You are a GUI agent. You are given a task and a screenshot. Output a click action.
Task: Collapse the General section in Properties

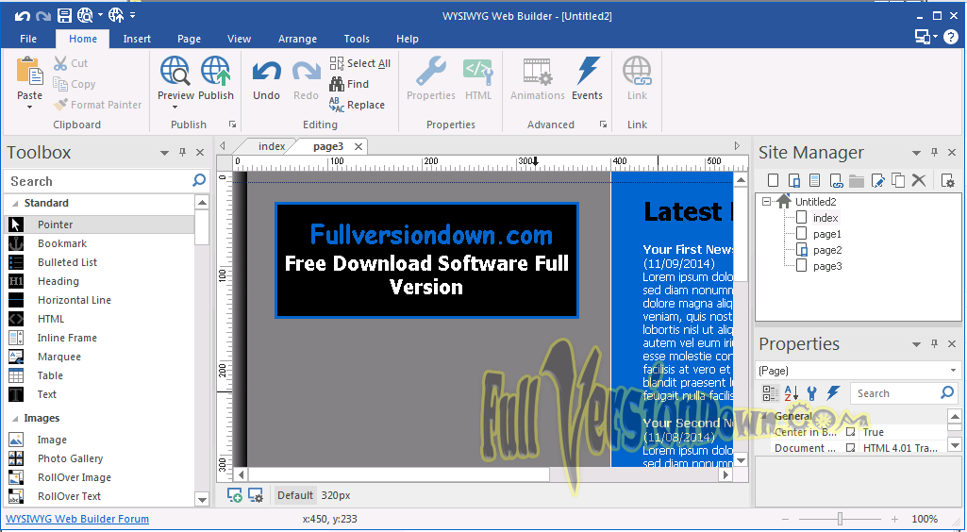(x=765, y=416)
